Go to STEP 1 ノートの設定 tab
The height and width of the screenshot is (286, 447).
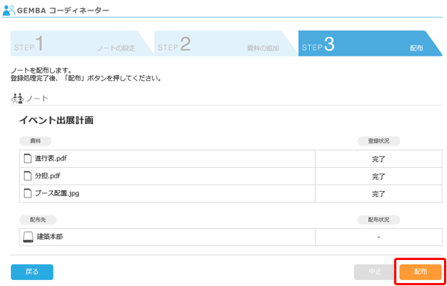tap(81, 44)
